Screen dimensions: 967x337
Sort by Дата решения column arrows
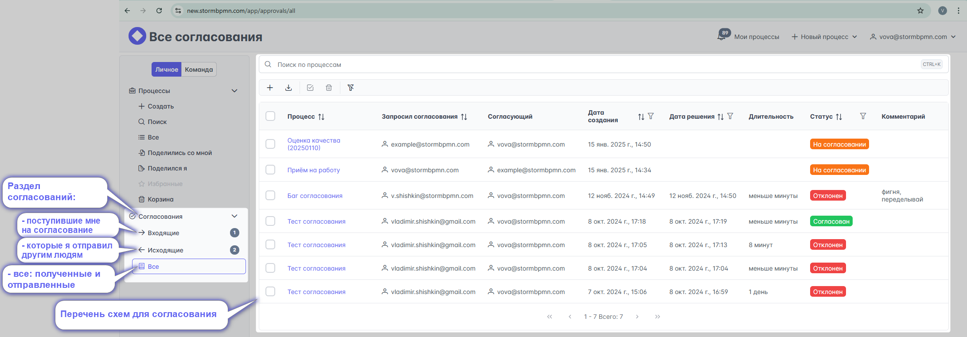tap(720, 117)
